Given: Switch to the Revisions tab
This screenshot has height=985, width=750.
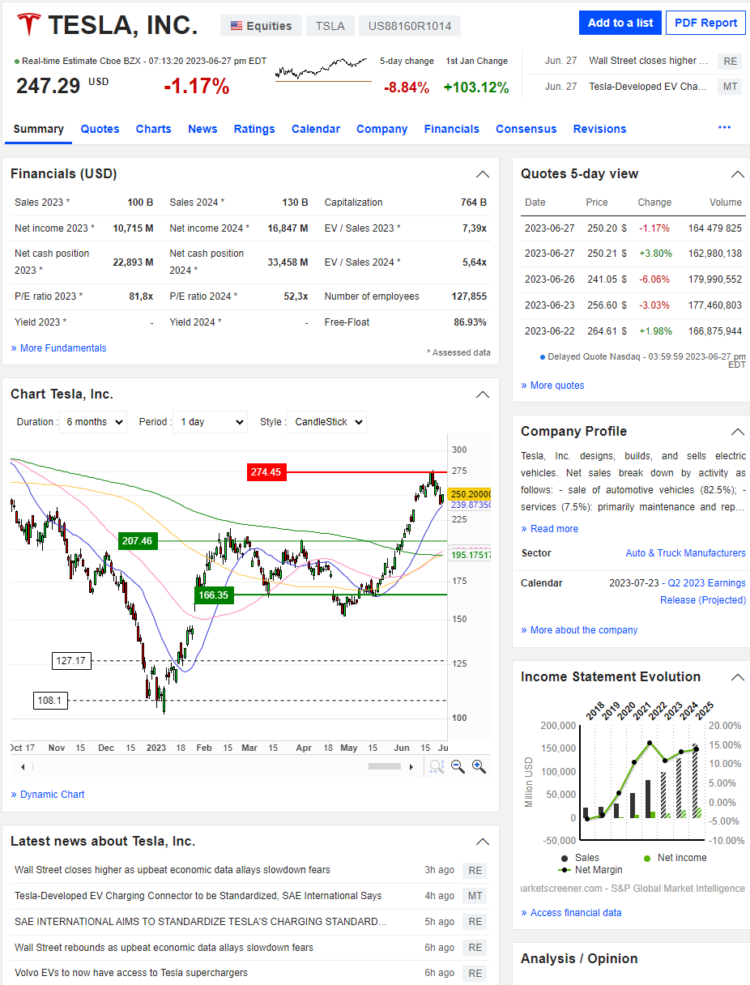Looking at the screenshot, I should pyautogui.click(x=600, y=129).
